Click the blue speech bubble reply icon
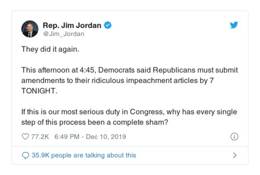The width and height of the screenshot is (260, 175). (25, 155)
